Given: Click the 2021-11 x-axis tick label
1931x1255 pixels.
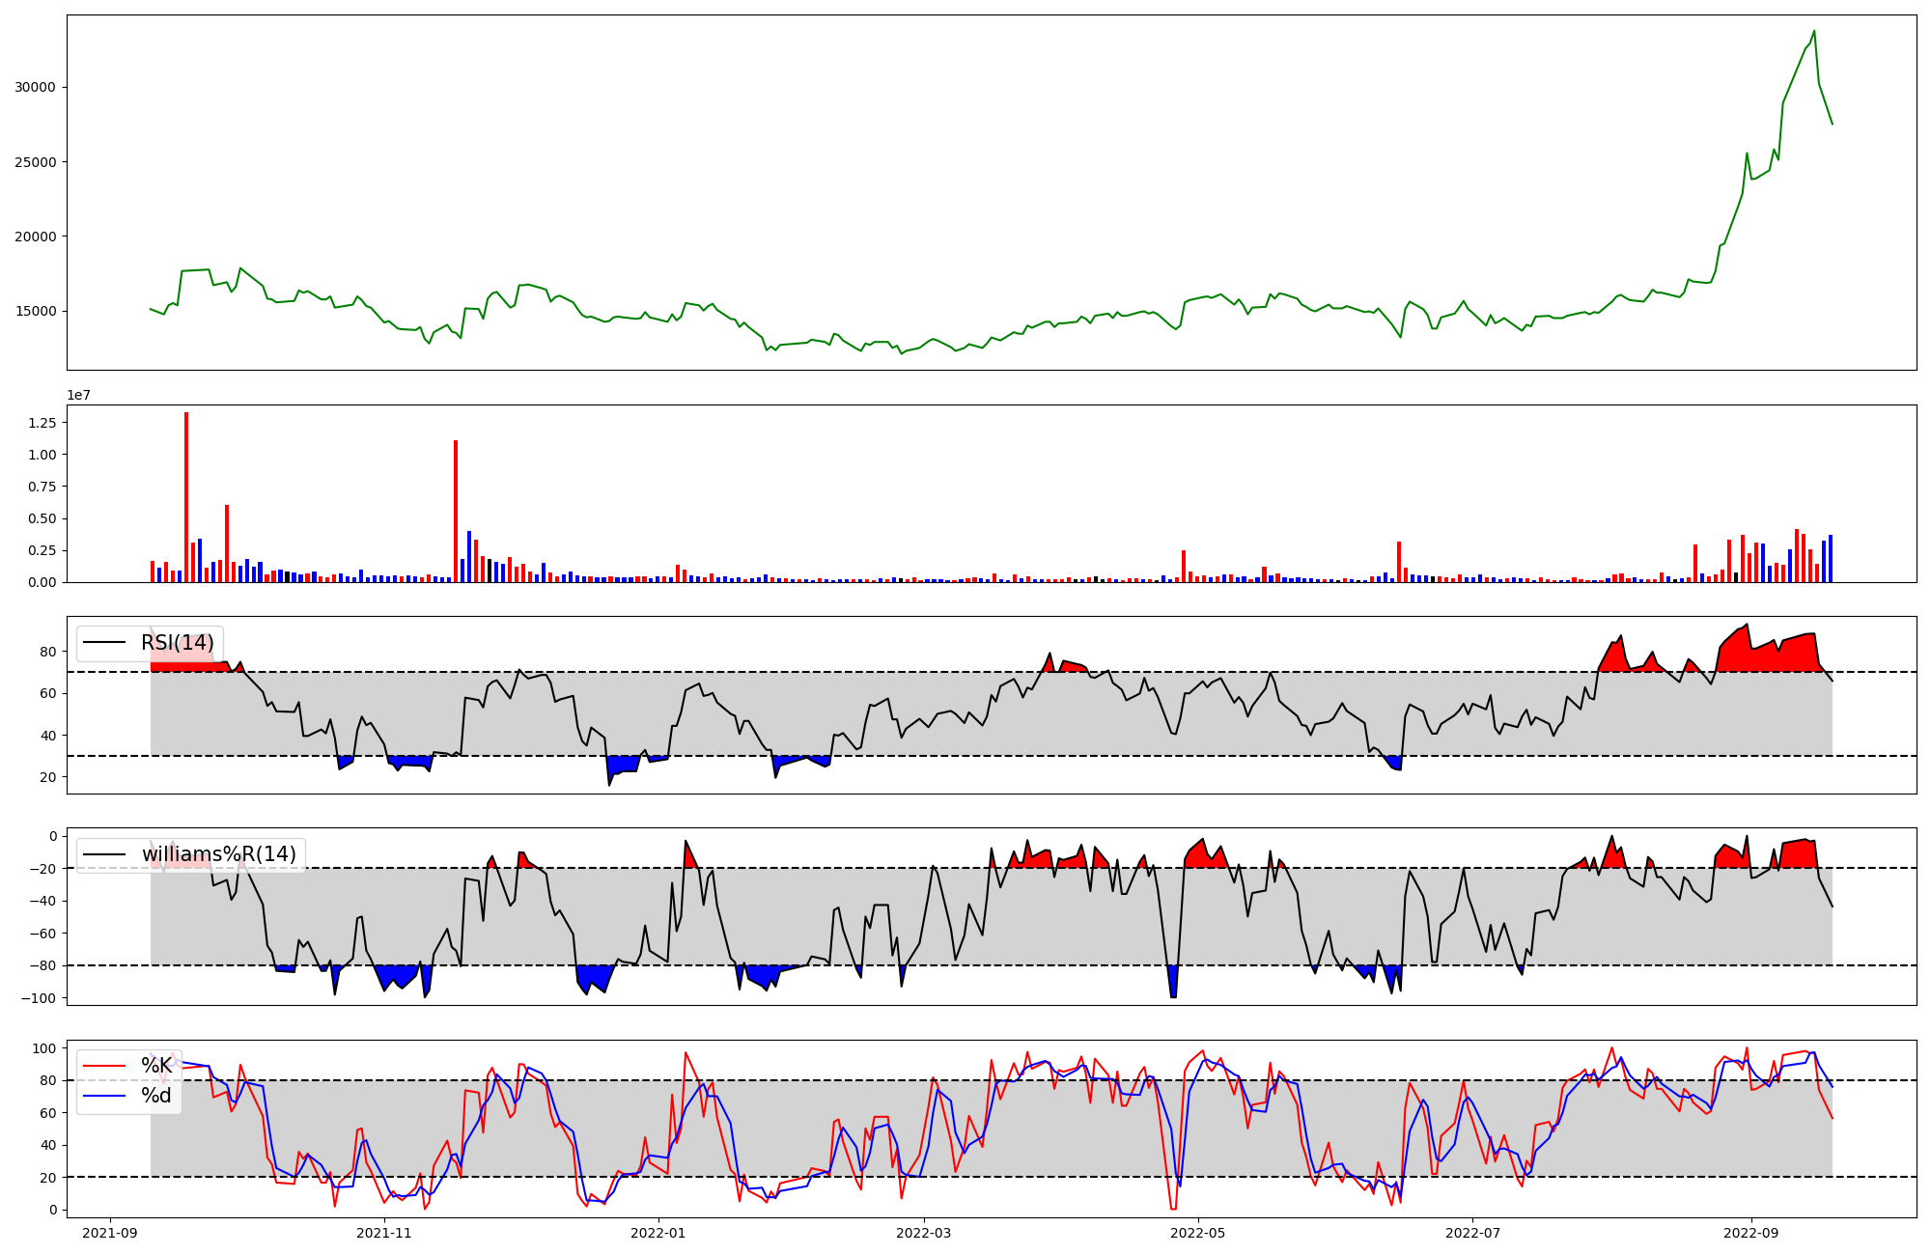Looking at the screenshot, I should point(384,1233).
